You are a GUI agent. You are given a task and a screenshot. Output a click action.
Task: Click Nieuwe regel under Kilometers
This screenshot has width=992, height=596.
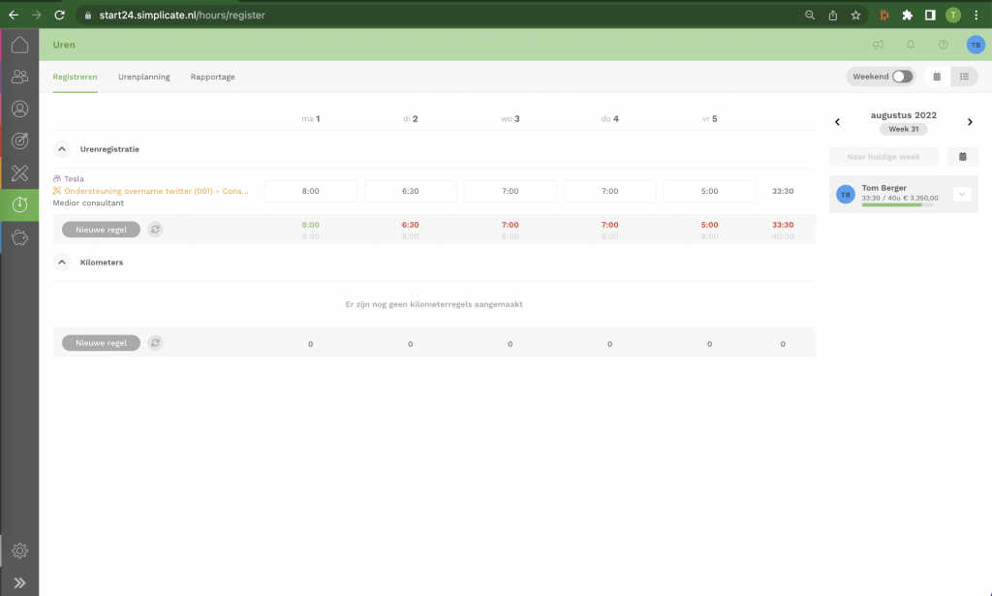click(101, 343)
